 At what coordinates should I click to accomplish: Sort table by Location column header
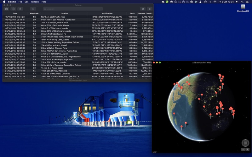[x=64, y=14]
